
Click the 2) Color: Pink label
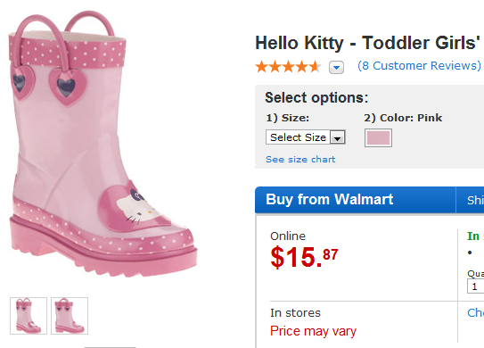point(403,118)
